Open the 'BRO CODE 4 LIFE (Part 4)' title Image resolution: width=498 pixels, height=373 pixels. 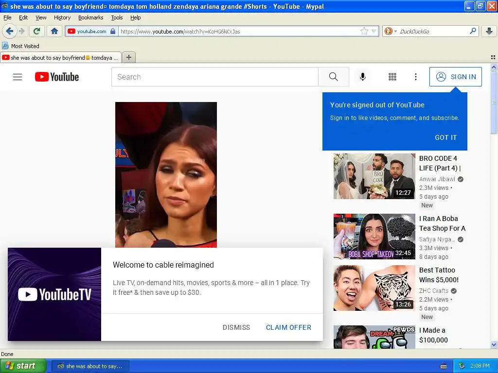click(x=440, y=163)
